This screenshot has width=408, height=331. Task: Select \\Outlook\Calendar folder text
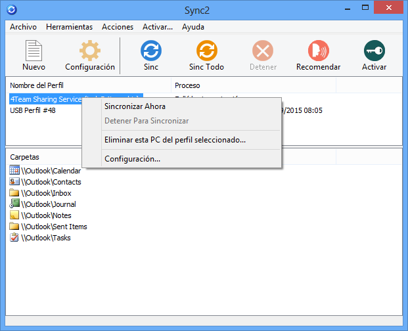tap(51, 171)
